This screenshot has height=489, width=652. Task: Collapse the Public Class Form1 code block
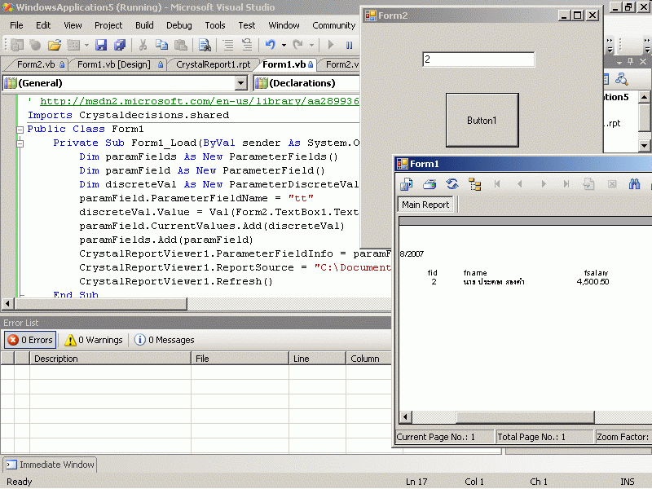[x=20, y=130]
